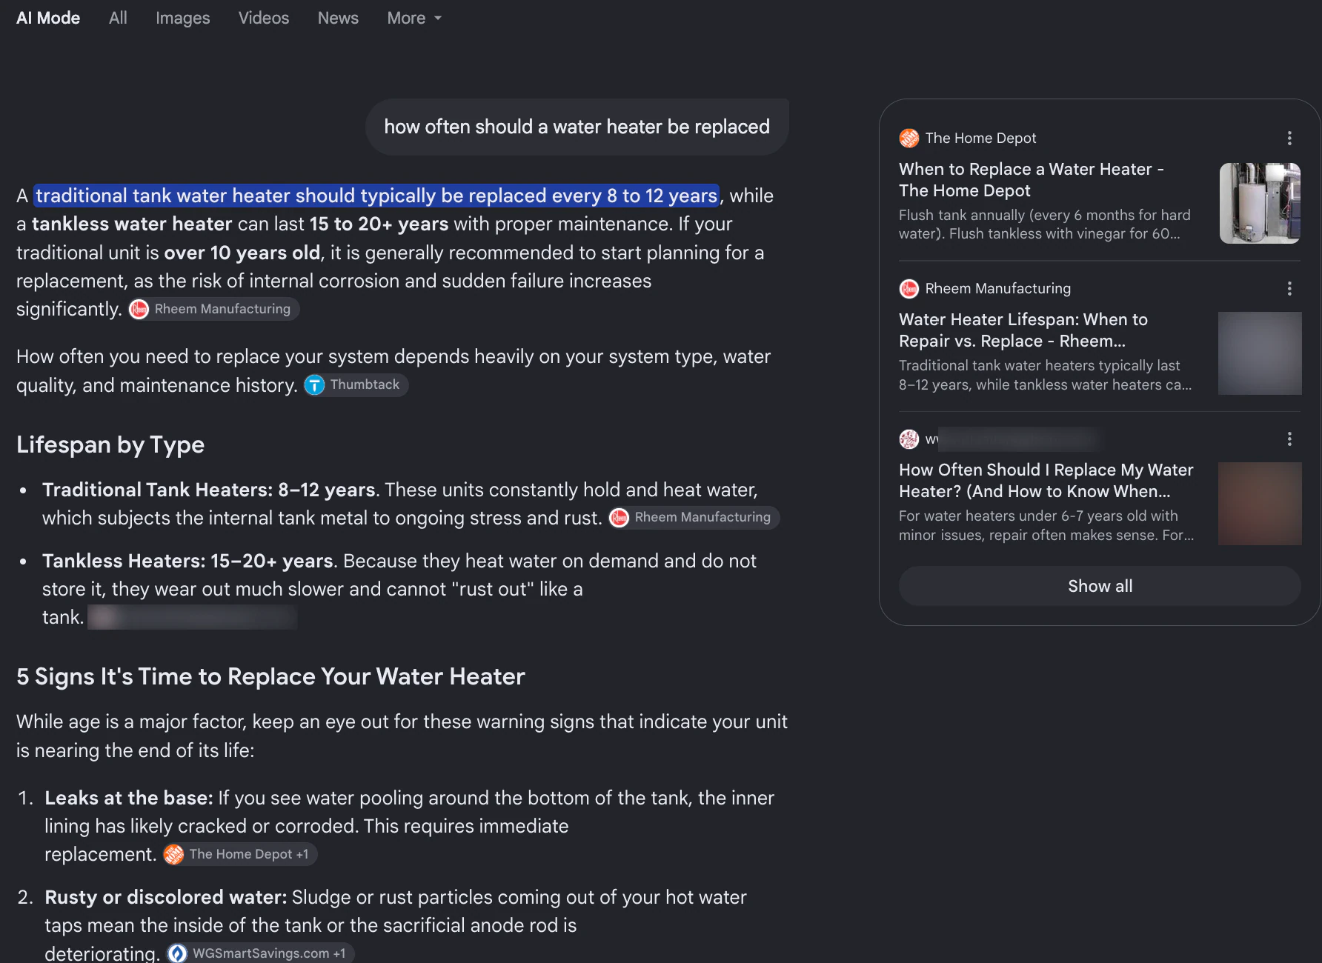Open the Videos tab
Image resolution: width=1322 pixels, height=963 pixels.
coord(264,18)
